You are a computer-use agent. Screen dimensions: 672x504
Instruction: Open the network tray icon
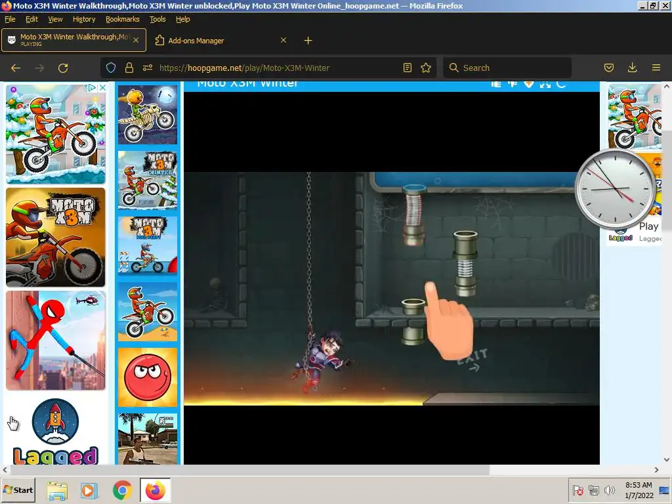coord(594,490)
